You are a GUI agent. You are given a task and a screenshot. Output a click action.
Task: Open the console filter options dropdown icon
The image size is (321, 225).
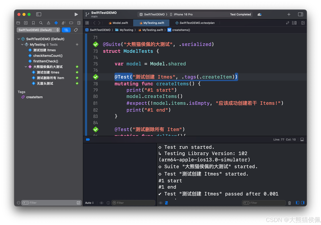246,203
